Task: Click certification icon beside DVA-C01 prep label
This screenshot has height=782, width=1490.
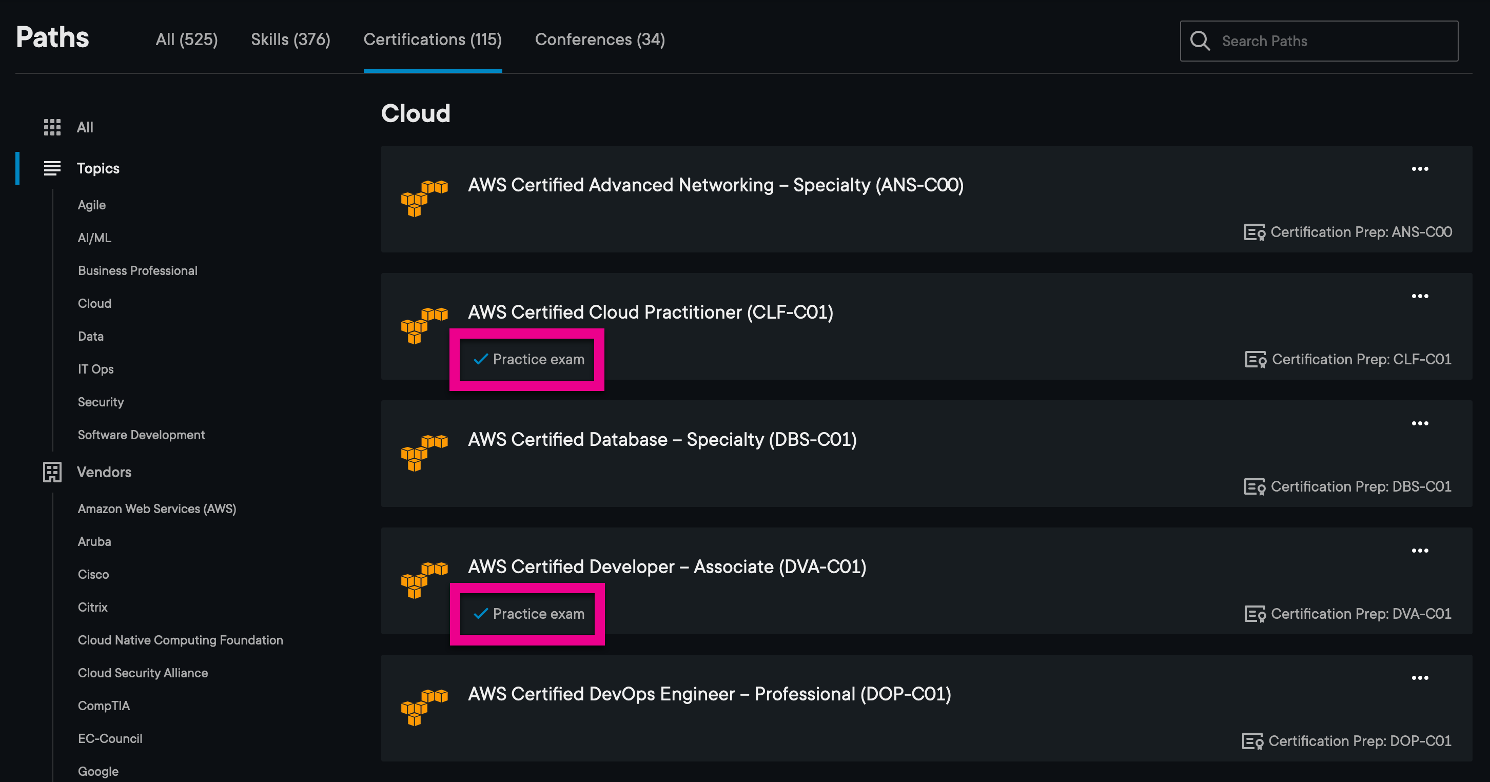Action: [1254, 614]
